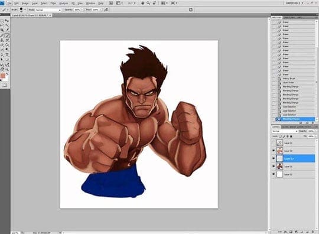Click the foreground color swatch
319x234 pixels.
(x=2, y=76)
